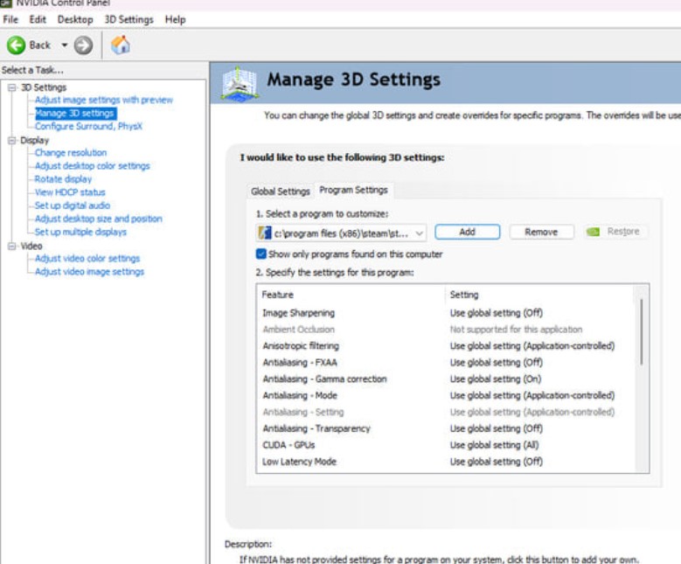Click the Add button
The width and height of the screenshot is (681, 564).
(467, 232)
